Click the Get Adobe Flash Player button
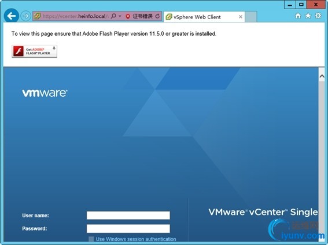Image resolution: width=328 pixels, height=245 pixels. (34, 51)
